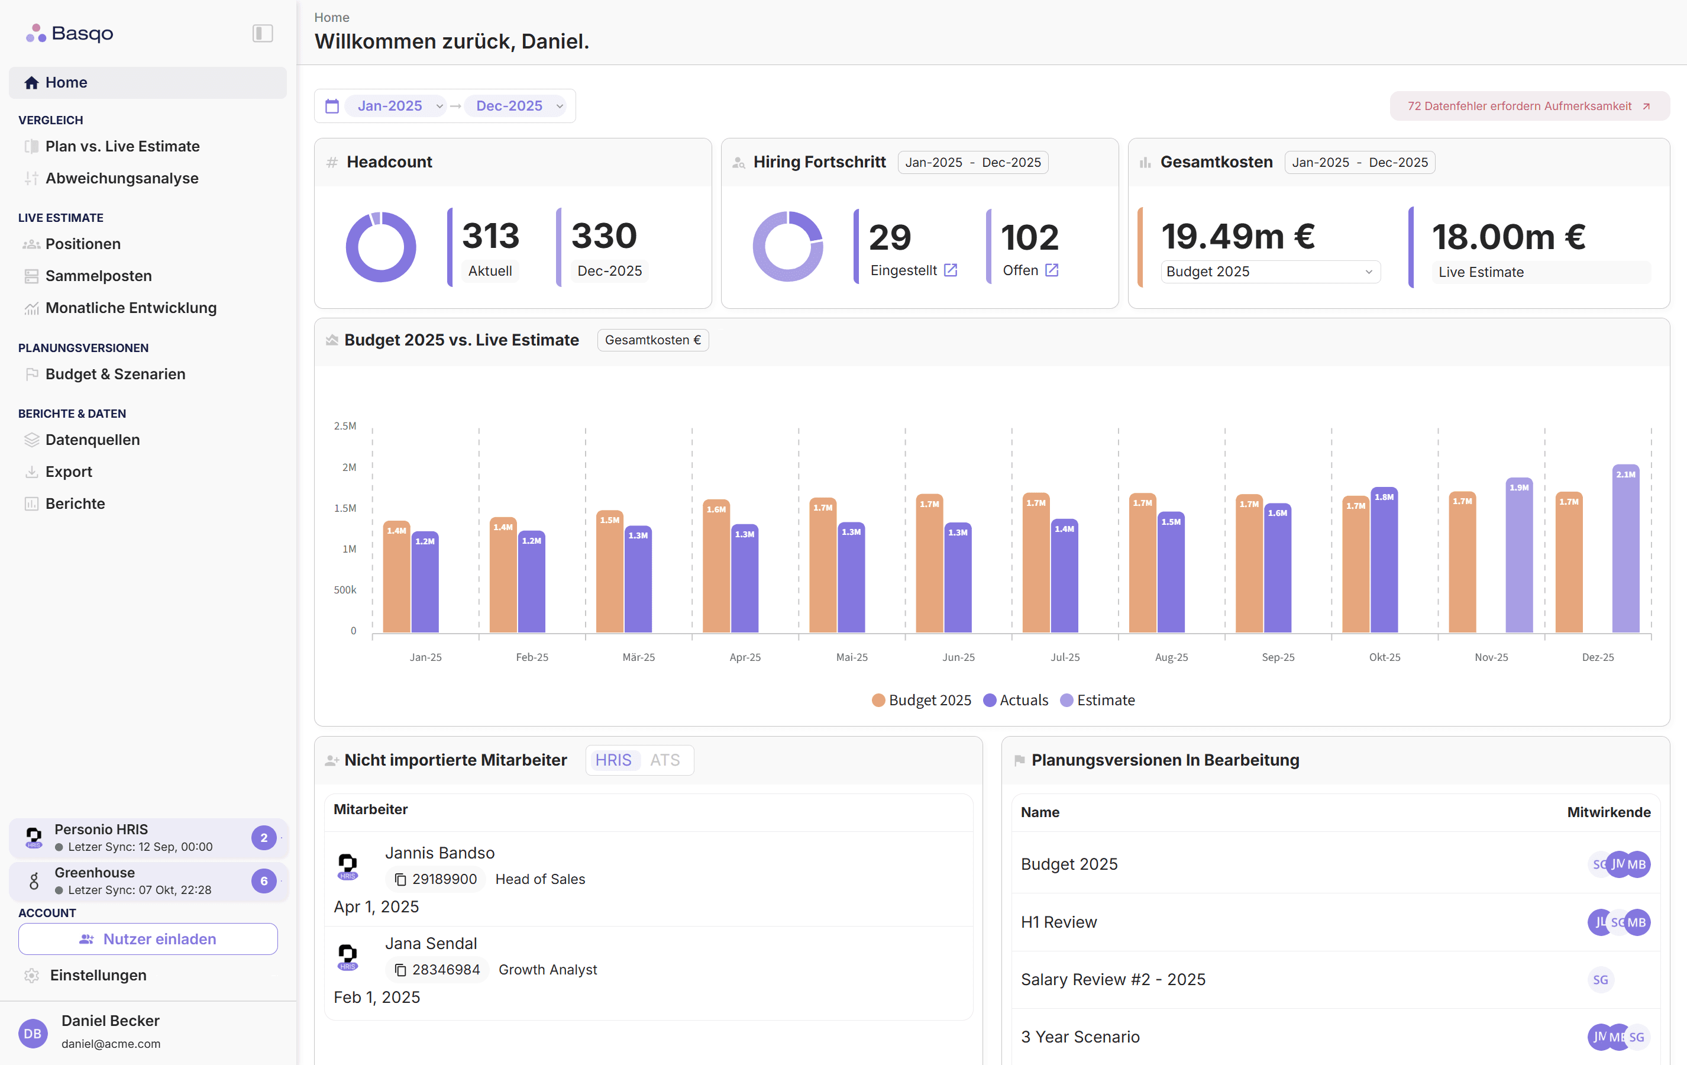
Task: Open external link icon next to Eingestellt
Action: [x=950, y=270]
